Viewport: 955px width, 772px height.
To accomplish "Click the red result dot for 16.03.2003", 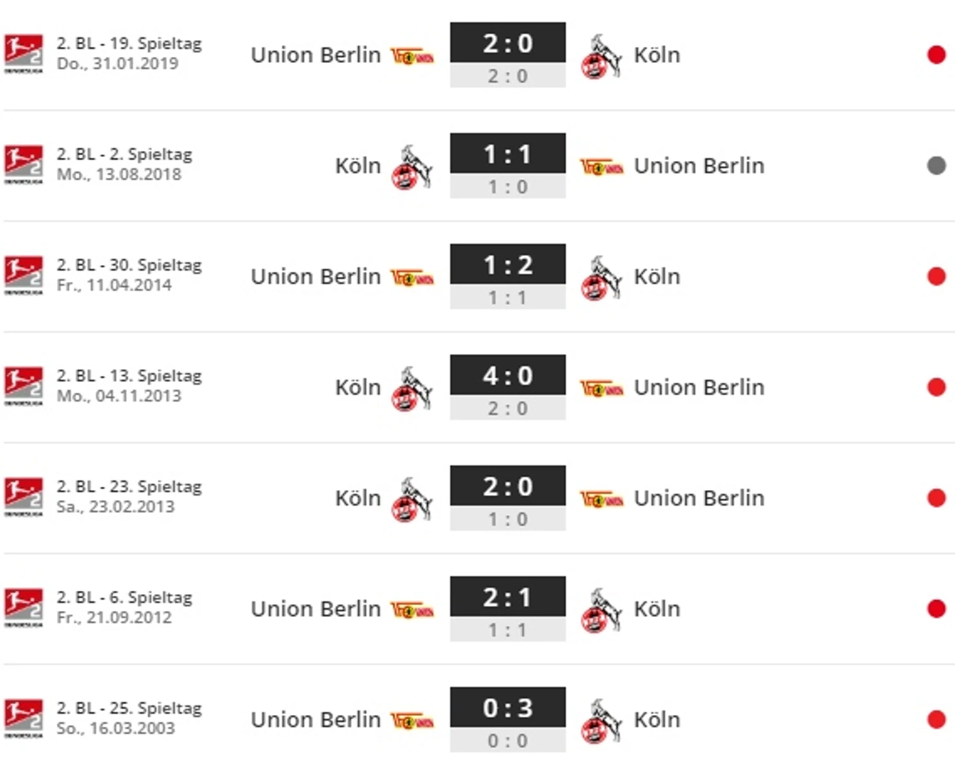I will click(x=937, y=720).
